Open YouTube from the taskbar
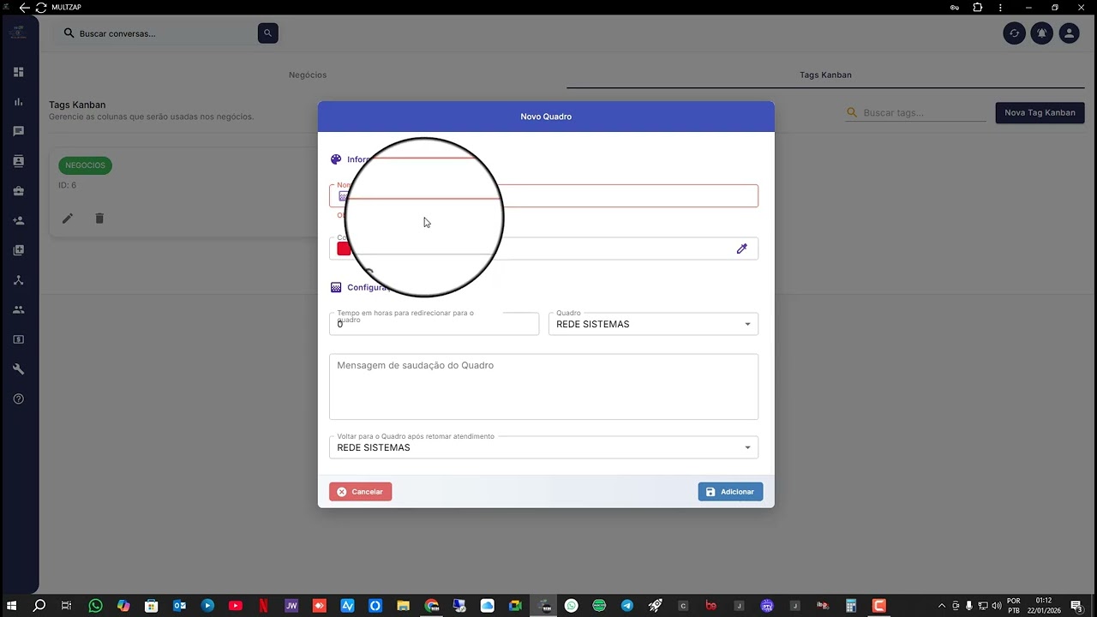The image size is (1097, 617). [x=236, y=606]
